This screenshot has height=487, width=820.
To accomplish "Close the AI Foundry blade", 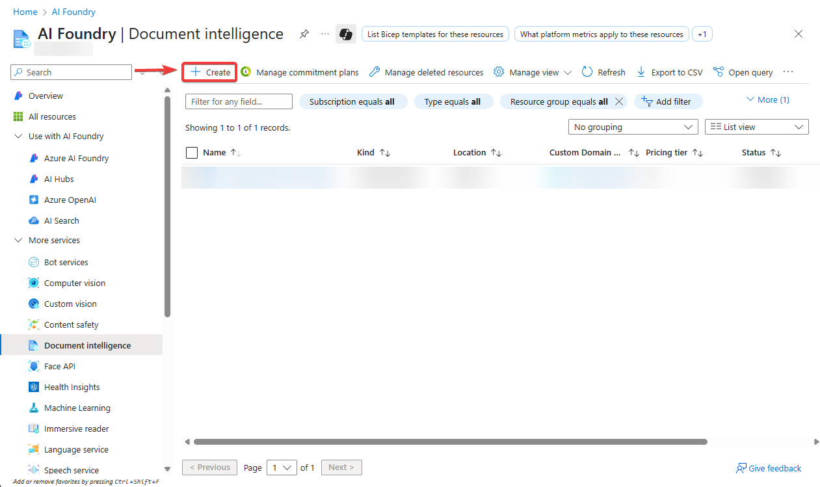I will tap(799, 34).
